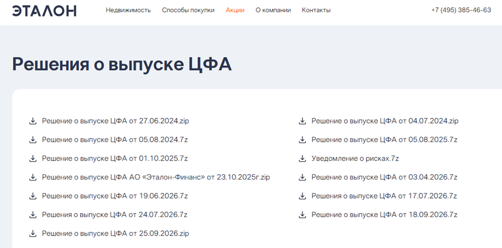Image resolution: width=502 pixels, height=248 pixels.
Task: Click the heading Решения о выпуске ЦФА
Action: (122, 65)
